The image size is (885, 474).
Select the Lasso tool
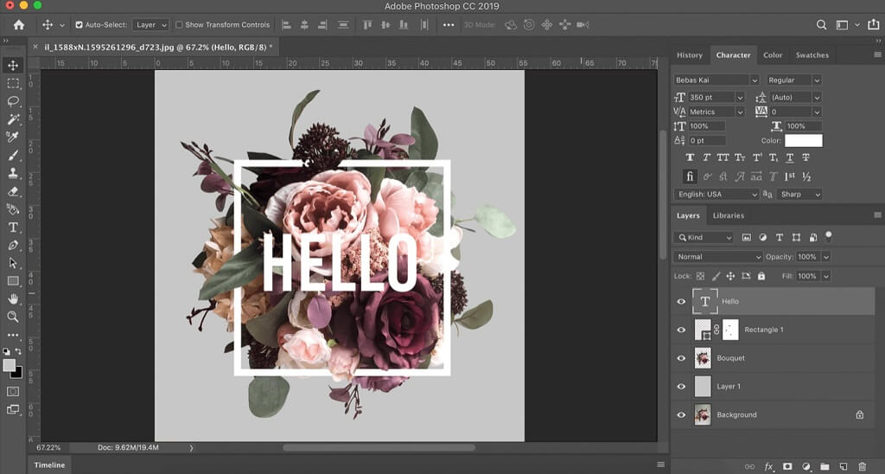(13, 102)
